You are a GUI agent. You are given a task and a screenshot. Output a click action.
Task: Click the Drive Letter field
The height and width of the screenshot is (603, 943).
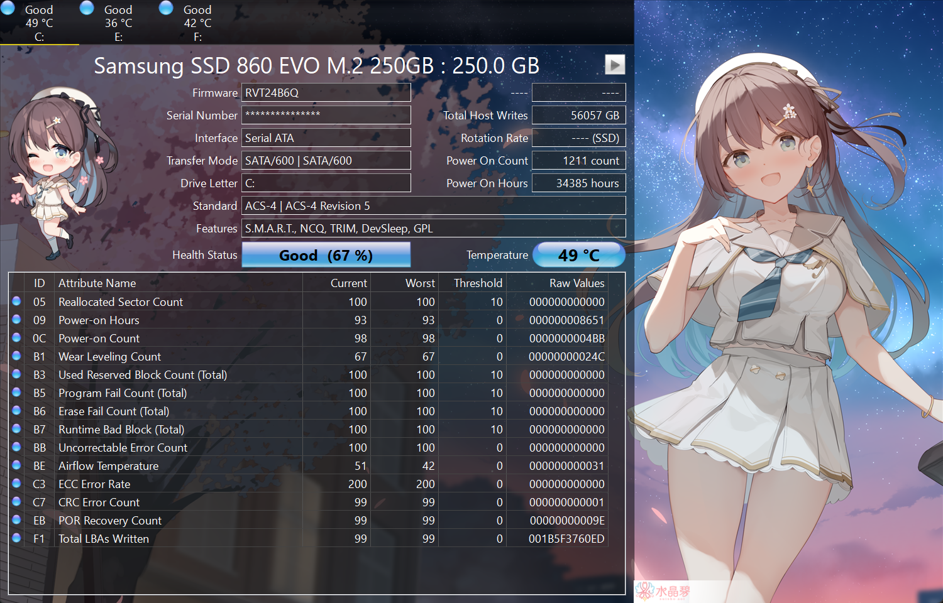click(326, 183)
